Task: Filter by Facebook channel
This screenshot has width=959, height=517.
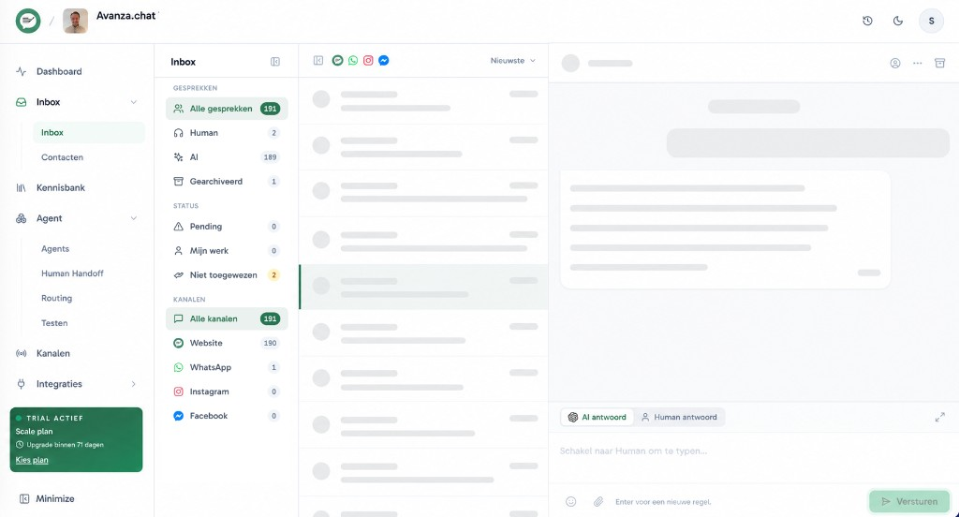Action: (227, 416)
